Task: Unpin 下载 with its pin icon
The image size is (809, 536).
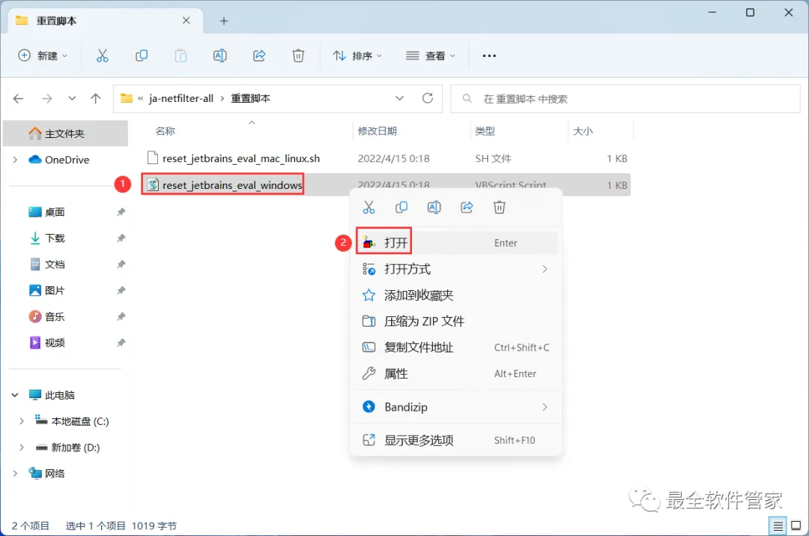Action: (x=121, y=238)
